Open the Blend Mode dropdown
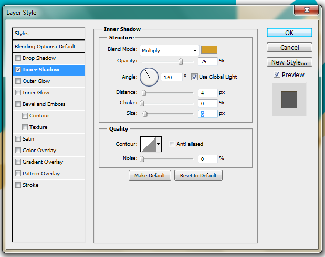The image size is (325, 257). click(169, 50)
